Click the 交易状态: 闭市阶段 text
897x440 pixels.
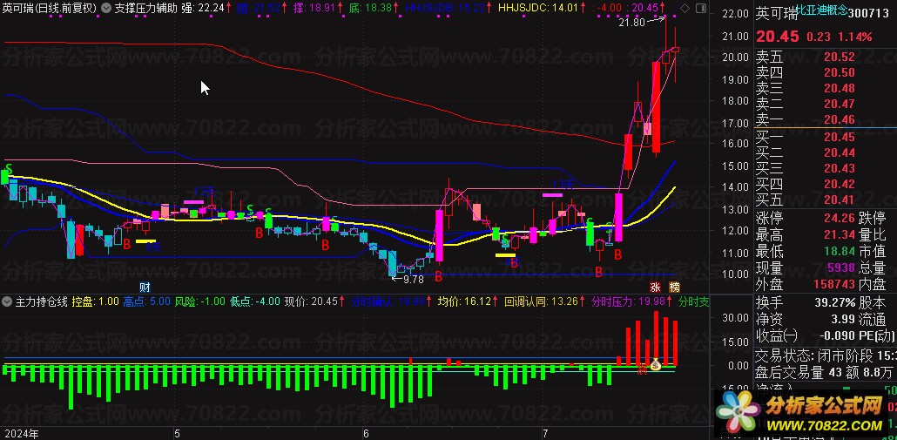813,355
